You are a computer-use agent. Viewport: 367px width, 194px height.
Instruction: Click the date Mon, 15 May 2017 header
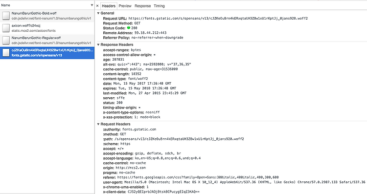tap(137, 84)
